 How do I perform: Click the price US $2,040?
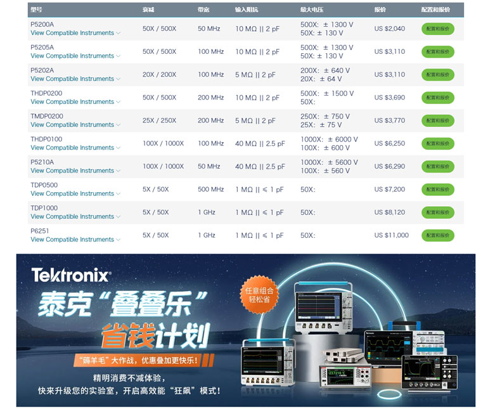click(x=390, y=29)
